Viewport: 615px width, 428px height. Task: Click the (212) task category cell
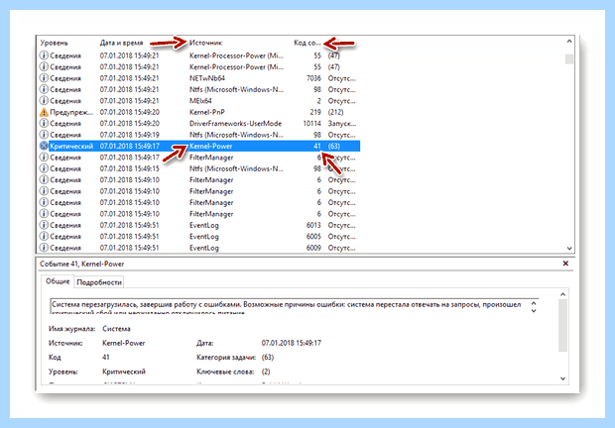coord(335,112)
